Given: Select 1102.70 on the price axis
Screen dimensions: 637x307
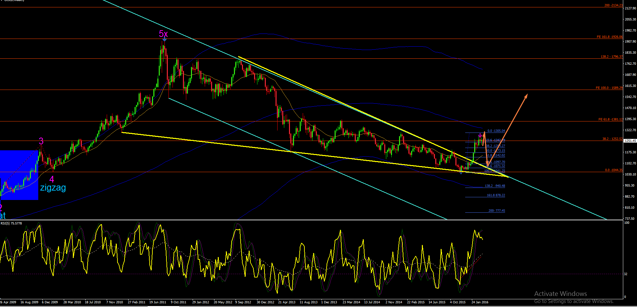Looking at the screenshot, I should [x=630, y=163].
